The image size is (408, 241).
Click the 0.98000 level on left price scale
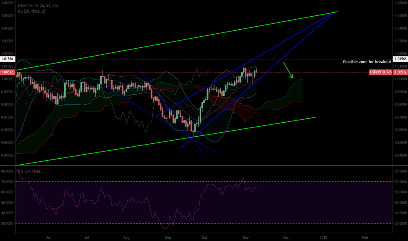point(7,104)
